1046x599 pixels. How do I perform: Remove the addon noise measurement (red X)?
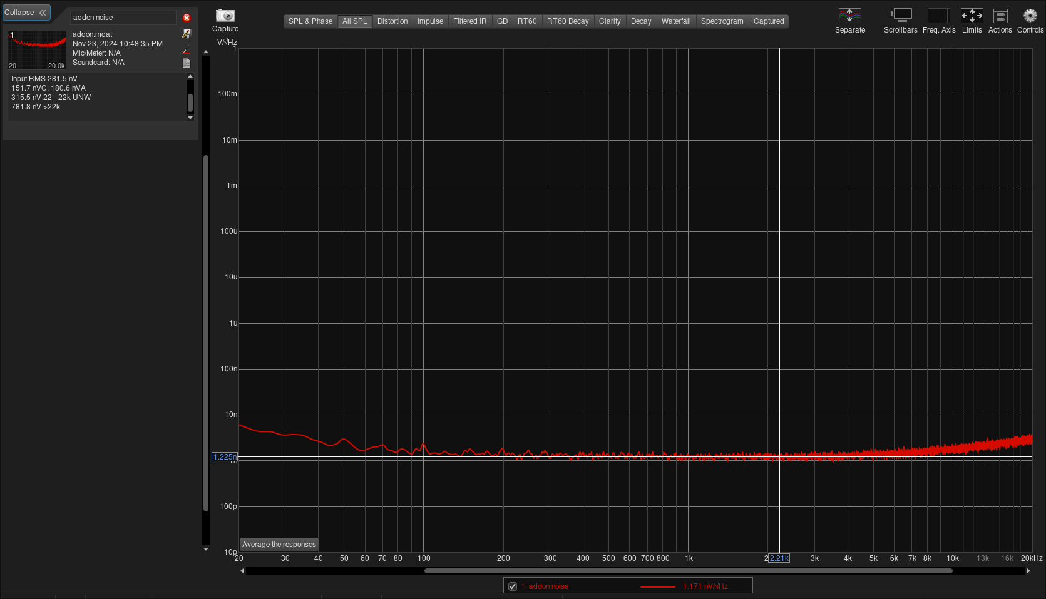click(187, 18)
